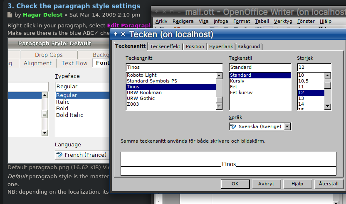346x204 pixels.
Task: Click the up-arrow icon in Tecken titlebar
Action: point(116,34)
